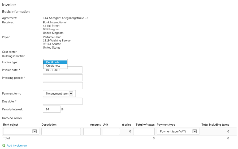
Task: Open the Payment term dropdown
Action: click(59, 93)
